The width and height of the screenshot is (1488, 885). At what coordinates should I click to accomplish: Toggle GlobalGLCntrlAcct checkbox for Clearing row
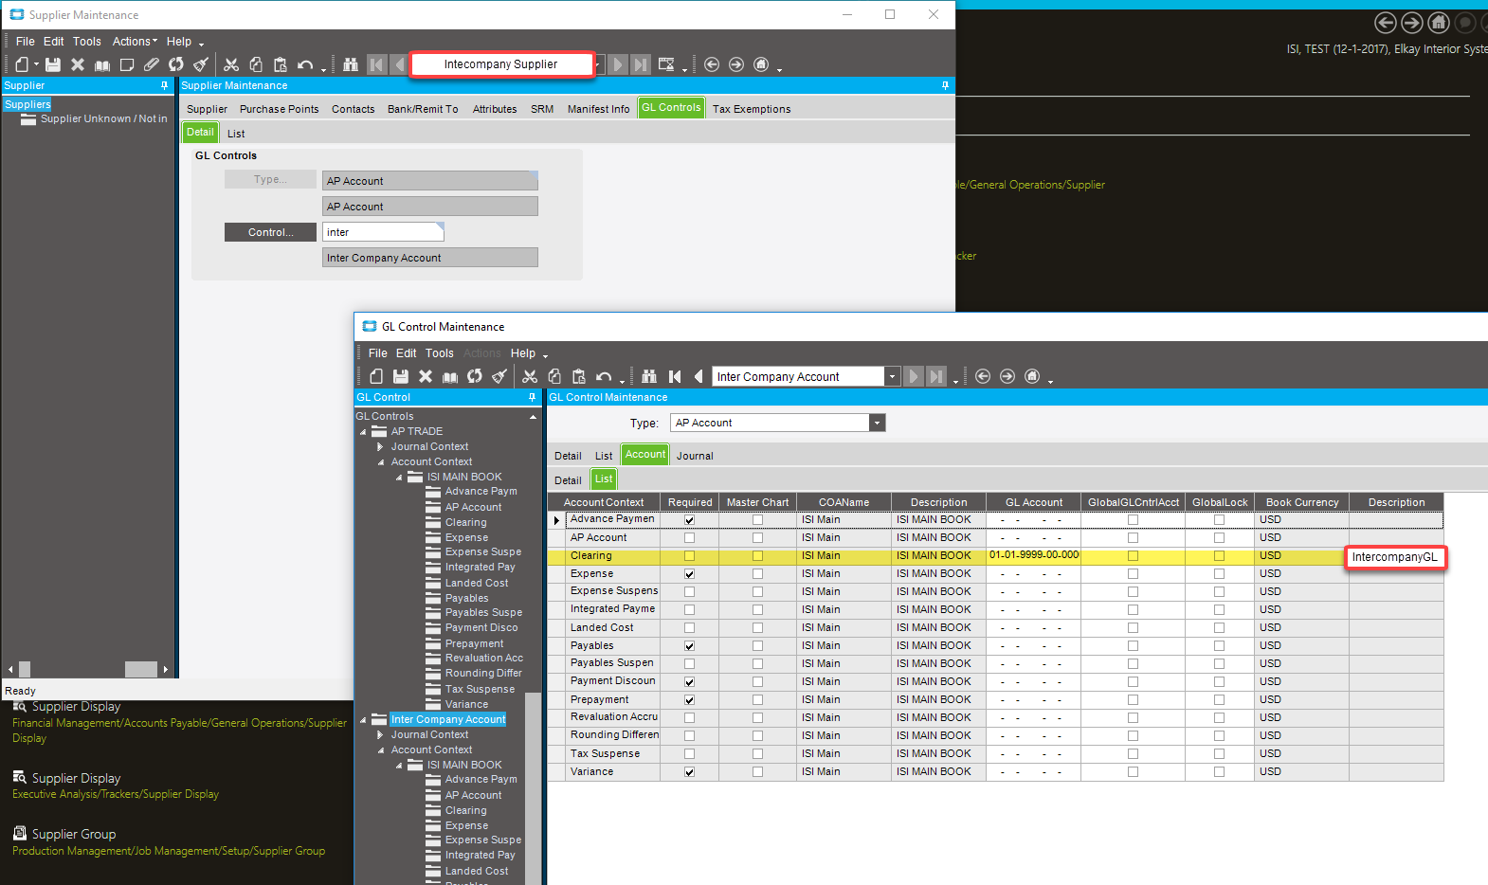(x=1133, y=556)
